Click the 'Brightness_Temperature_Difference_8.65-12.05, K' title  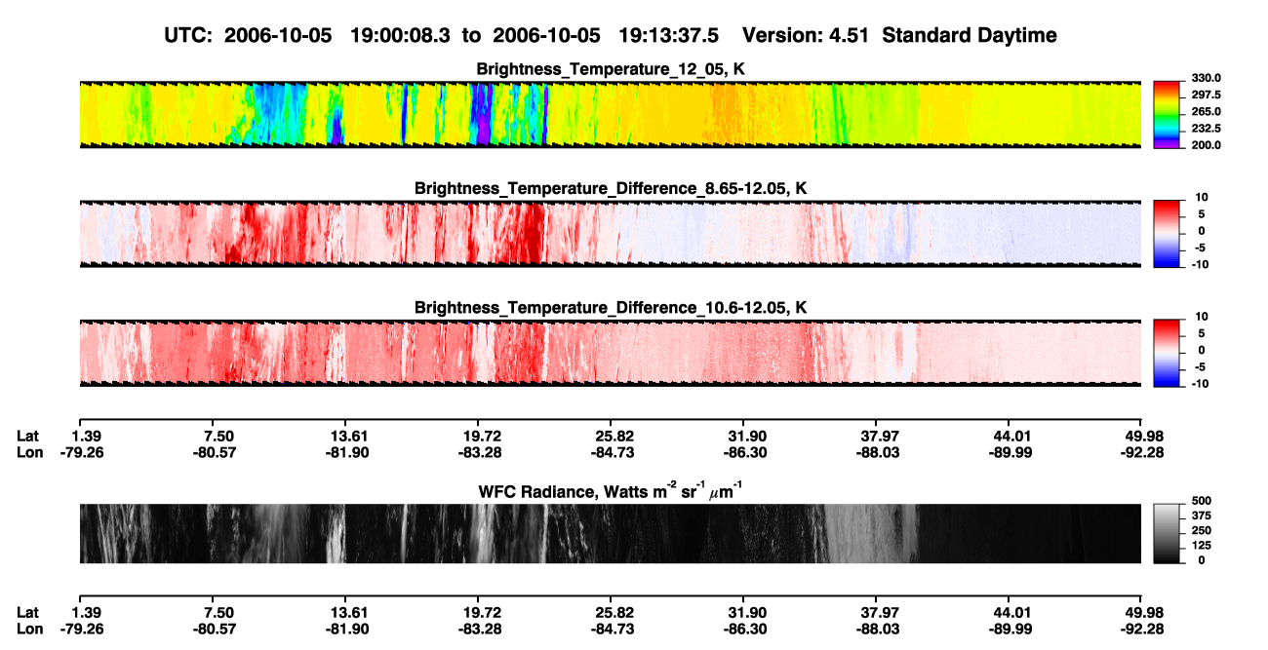[611, 188]
